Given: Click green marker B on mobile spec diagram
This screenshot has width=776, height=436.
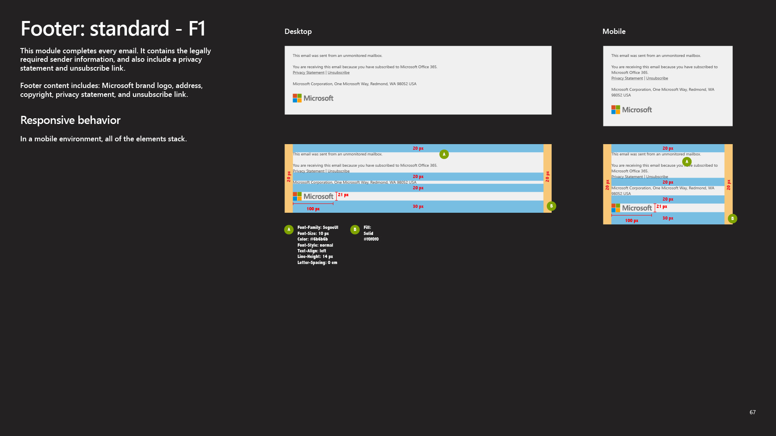Looking at the screenshot, I should (x=732, y=218).
